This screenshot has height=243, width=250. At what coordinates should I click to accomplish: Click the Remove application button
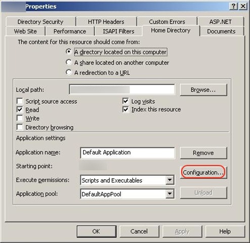click(x=203, y=153)
